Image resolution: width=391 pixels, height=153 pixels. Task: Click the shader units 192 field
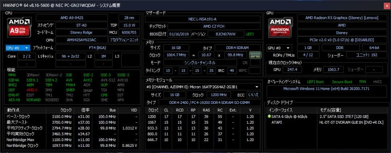(366, 55)
